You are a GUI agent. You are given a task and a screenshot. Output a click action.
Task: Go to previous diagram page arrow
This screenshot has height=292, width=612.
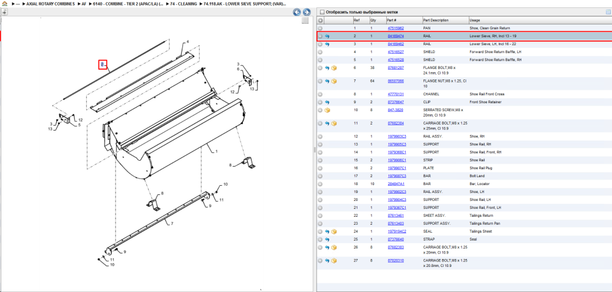click(297, 12)
